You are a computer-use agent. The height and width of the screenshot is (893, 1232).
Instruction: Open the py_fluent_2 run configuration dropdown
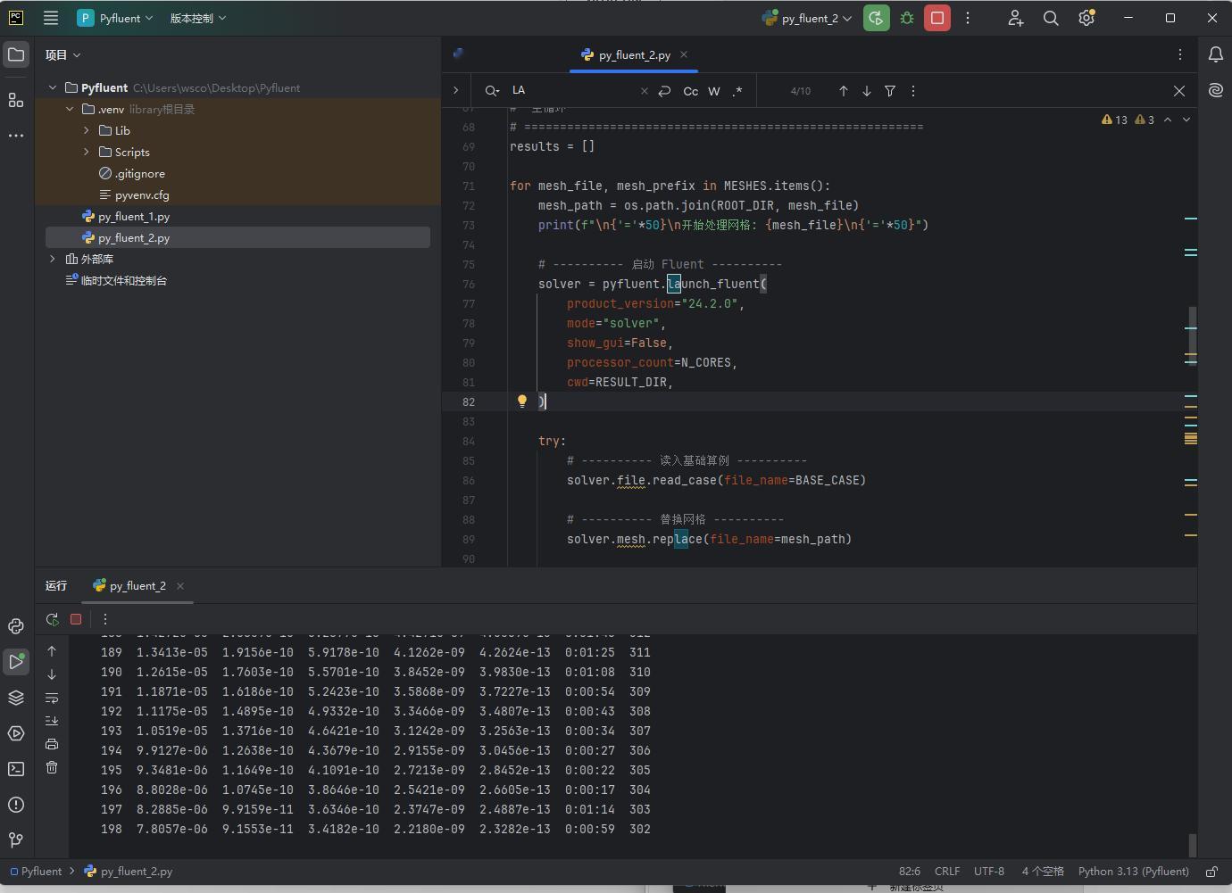(808, 18)
